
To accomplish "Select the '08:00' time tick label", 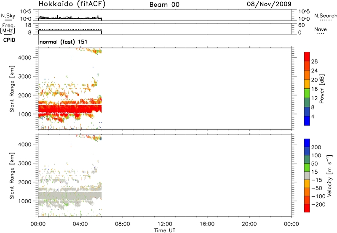I will pos(123,224).
